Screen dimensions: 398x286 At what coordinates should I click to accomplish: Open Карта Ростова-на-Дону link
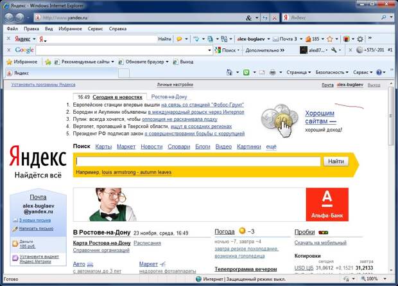click(x=102, y=243)
